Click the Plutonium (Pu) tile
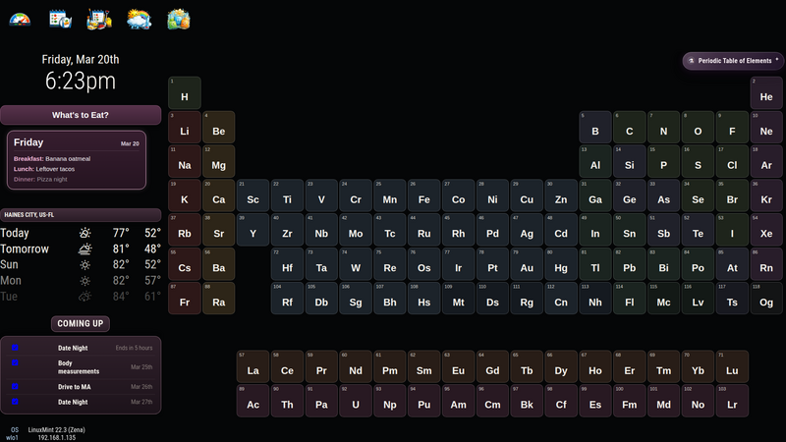 424,401
